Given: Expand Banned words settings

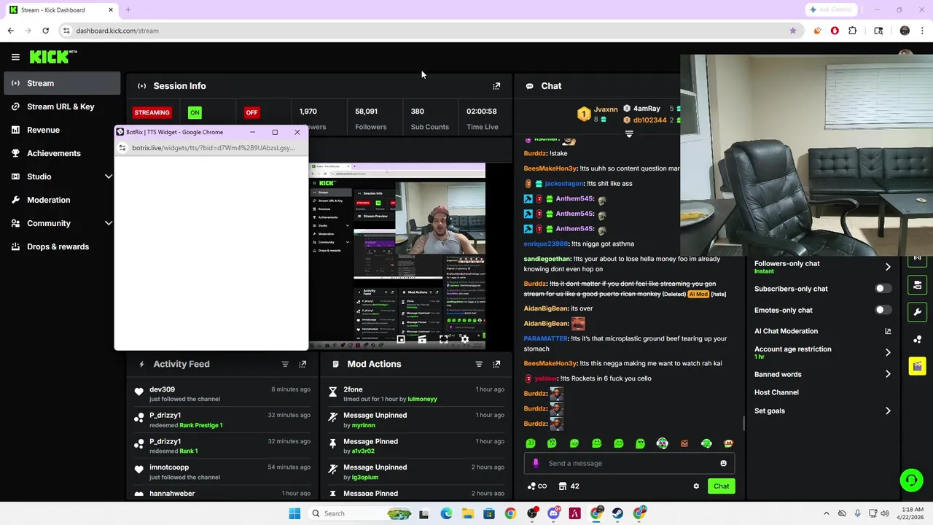Looking at the screenshot, I should (x=888, y=374).
